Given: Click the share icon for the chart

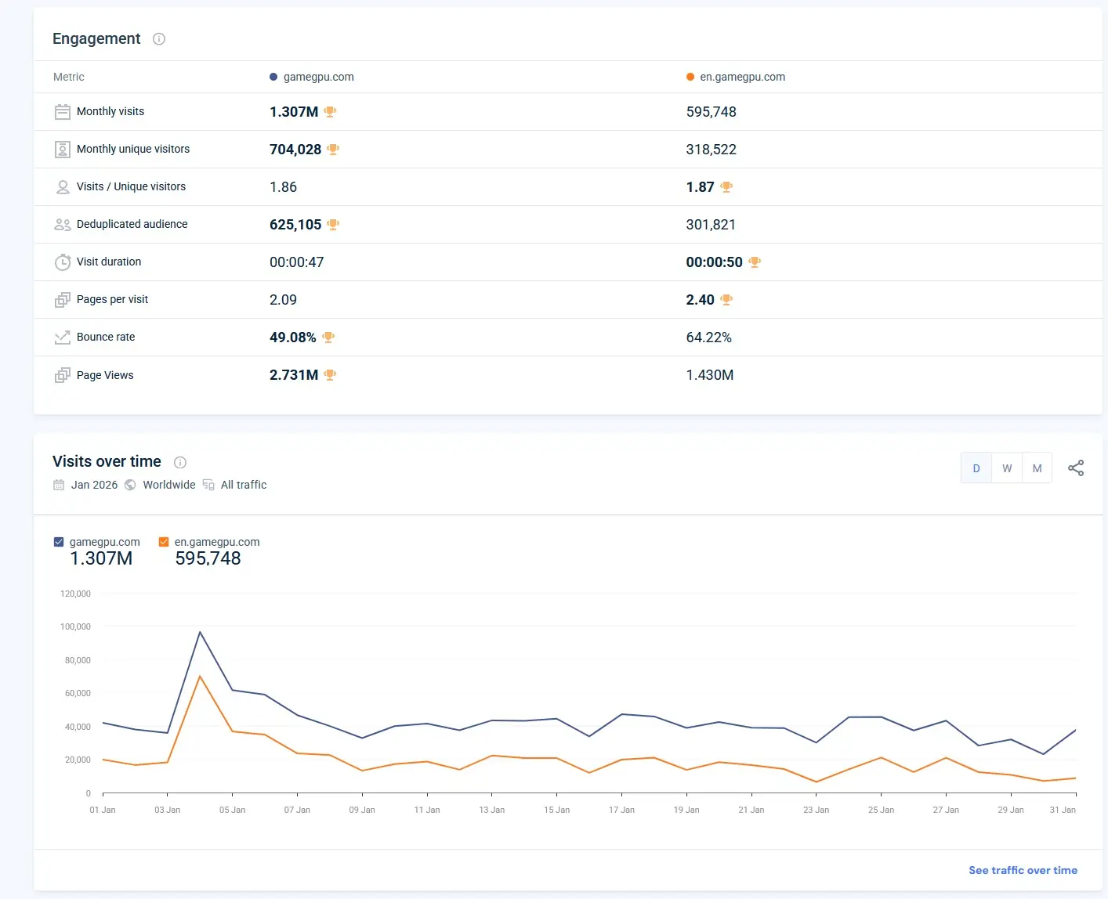Looking at the screenshot, I should coord(1076,468).
